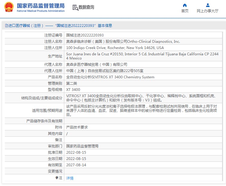Click the lightbulb icon beside 注
The image size is (226, 186).
(x=56, y=178)
